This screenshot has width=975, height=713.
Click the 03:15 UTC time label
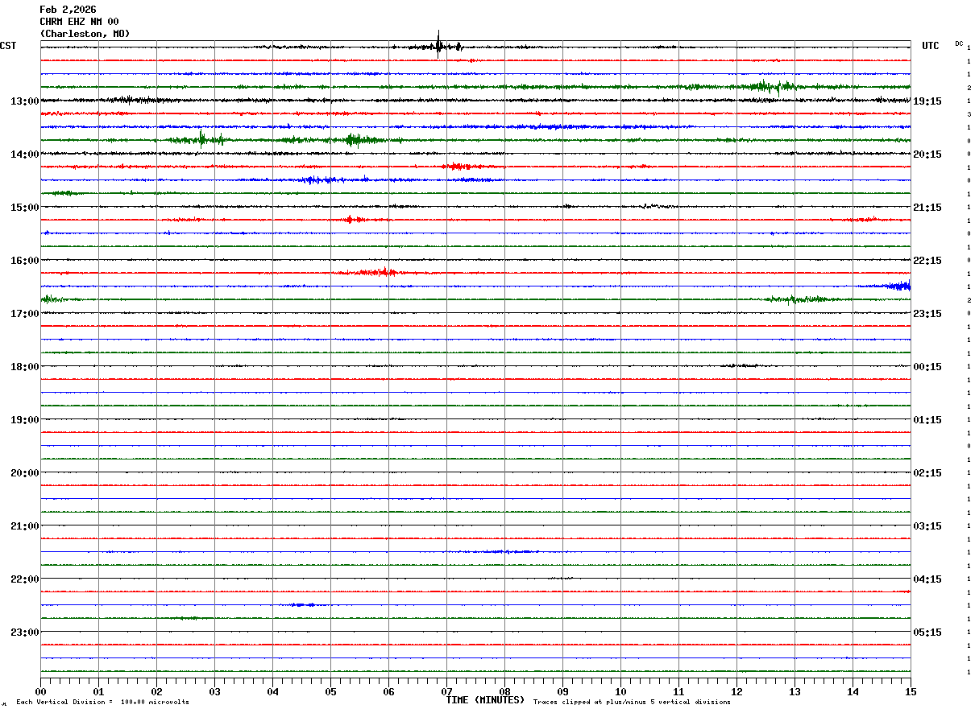tap(927, 526)
